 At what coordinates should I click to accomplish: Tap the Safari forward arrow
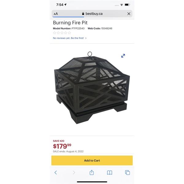pos(74,172)
